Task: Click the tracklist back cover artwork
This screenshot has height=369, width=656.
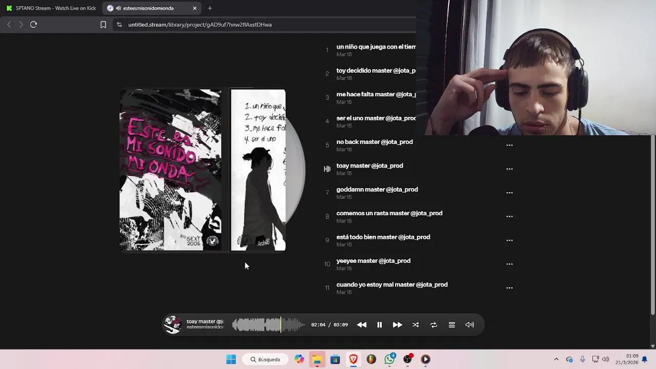Action: (258, 170)
